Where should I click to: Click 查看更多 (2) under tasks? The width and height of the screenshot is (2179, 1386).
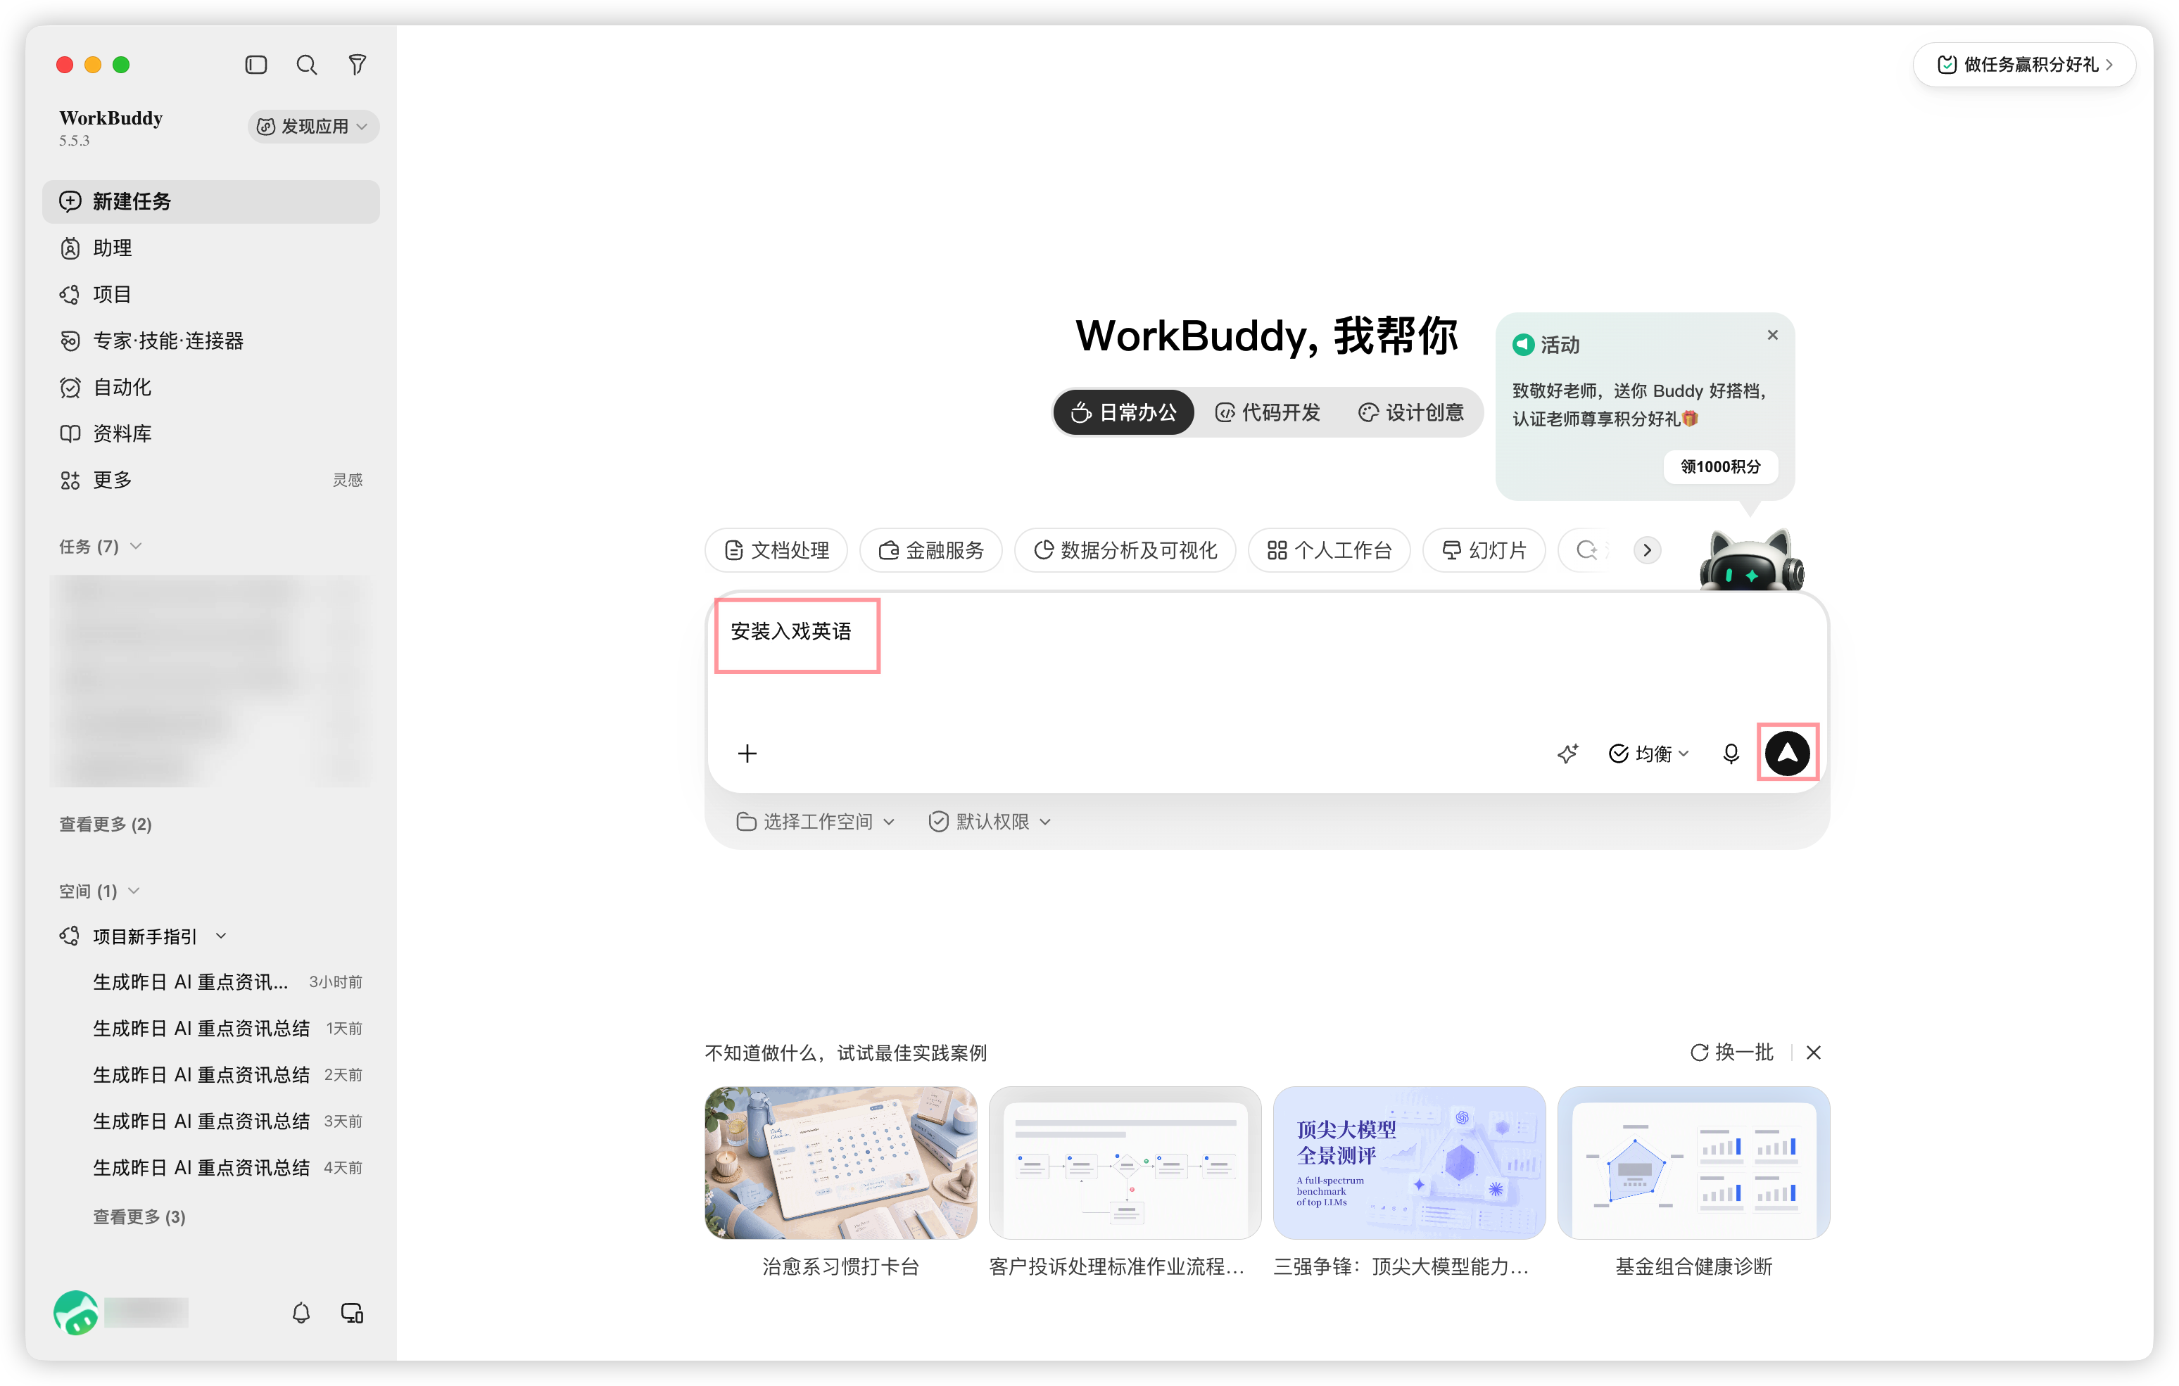click(x=105, y=824)
